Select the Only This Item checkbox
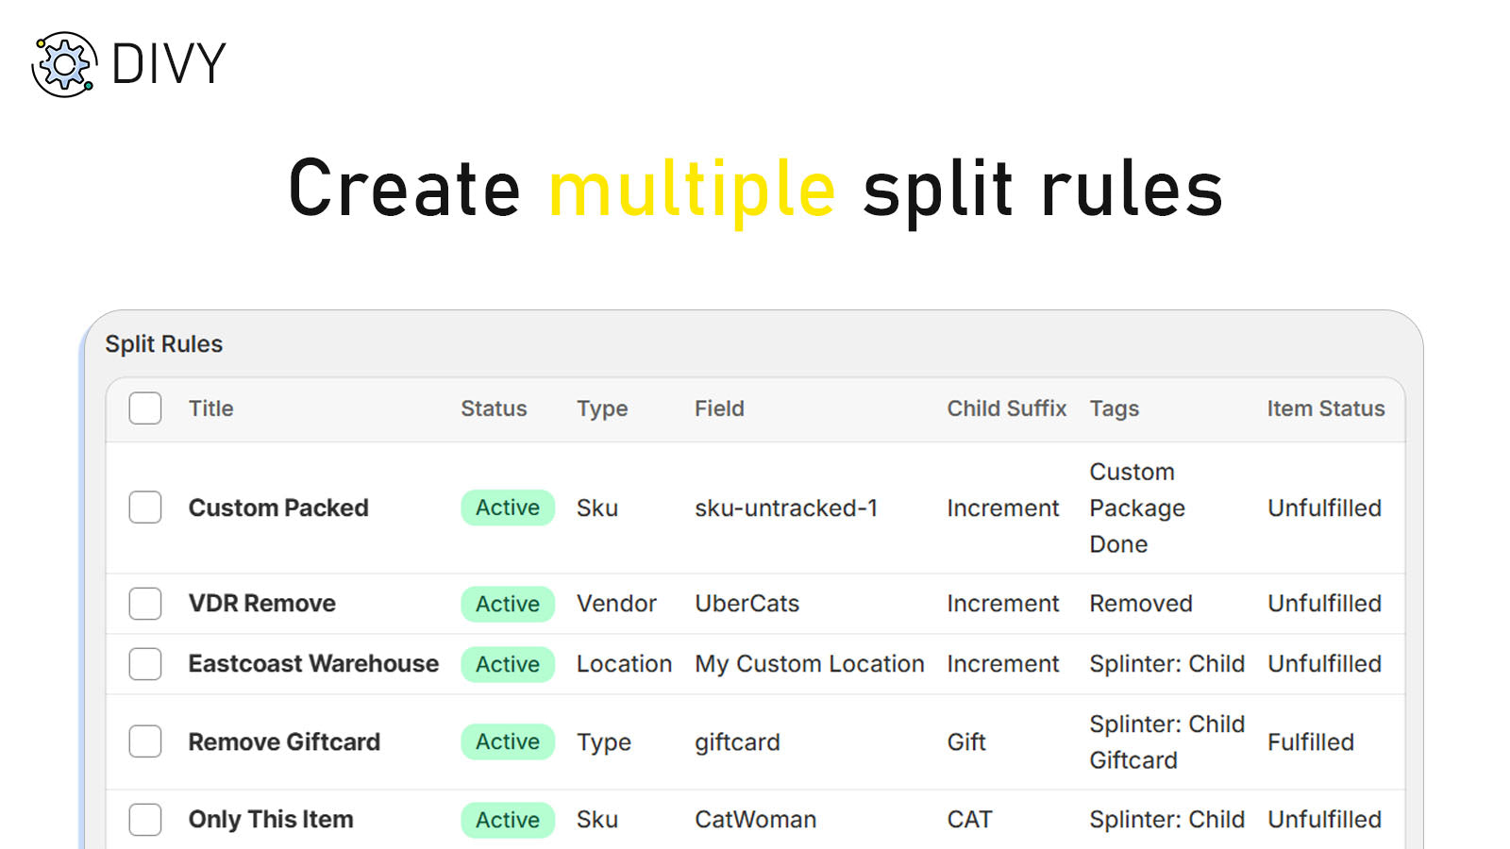Image resolution: width=1510 pixels, height=849 pixels. click(144, 820)
